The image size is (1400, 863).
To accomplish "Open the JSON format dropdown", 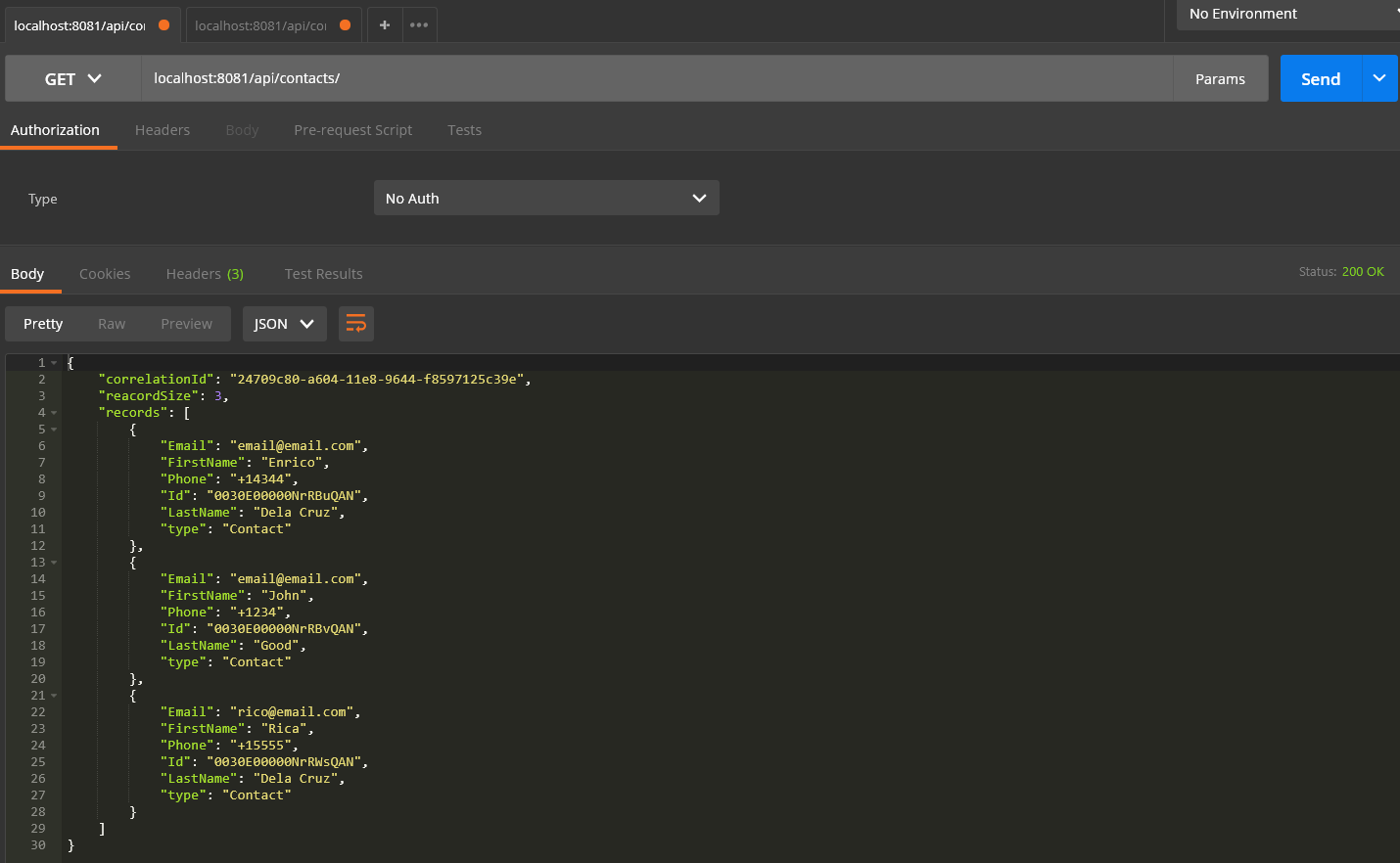I will (284, 324).
